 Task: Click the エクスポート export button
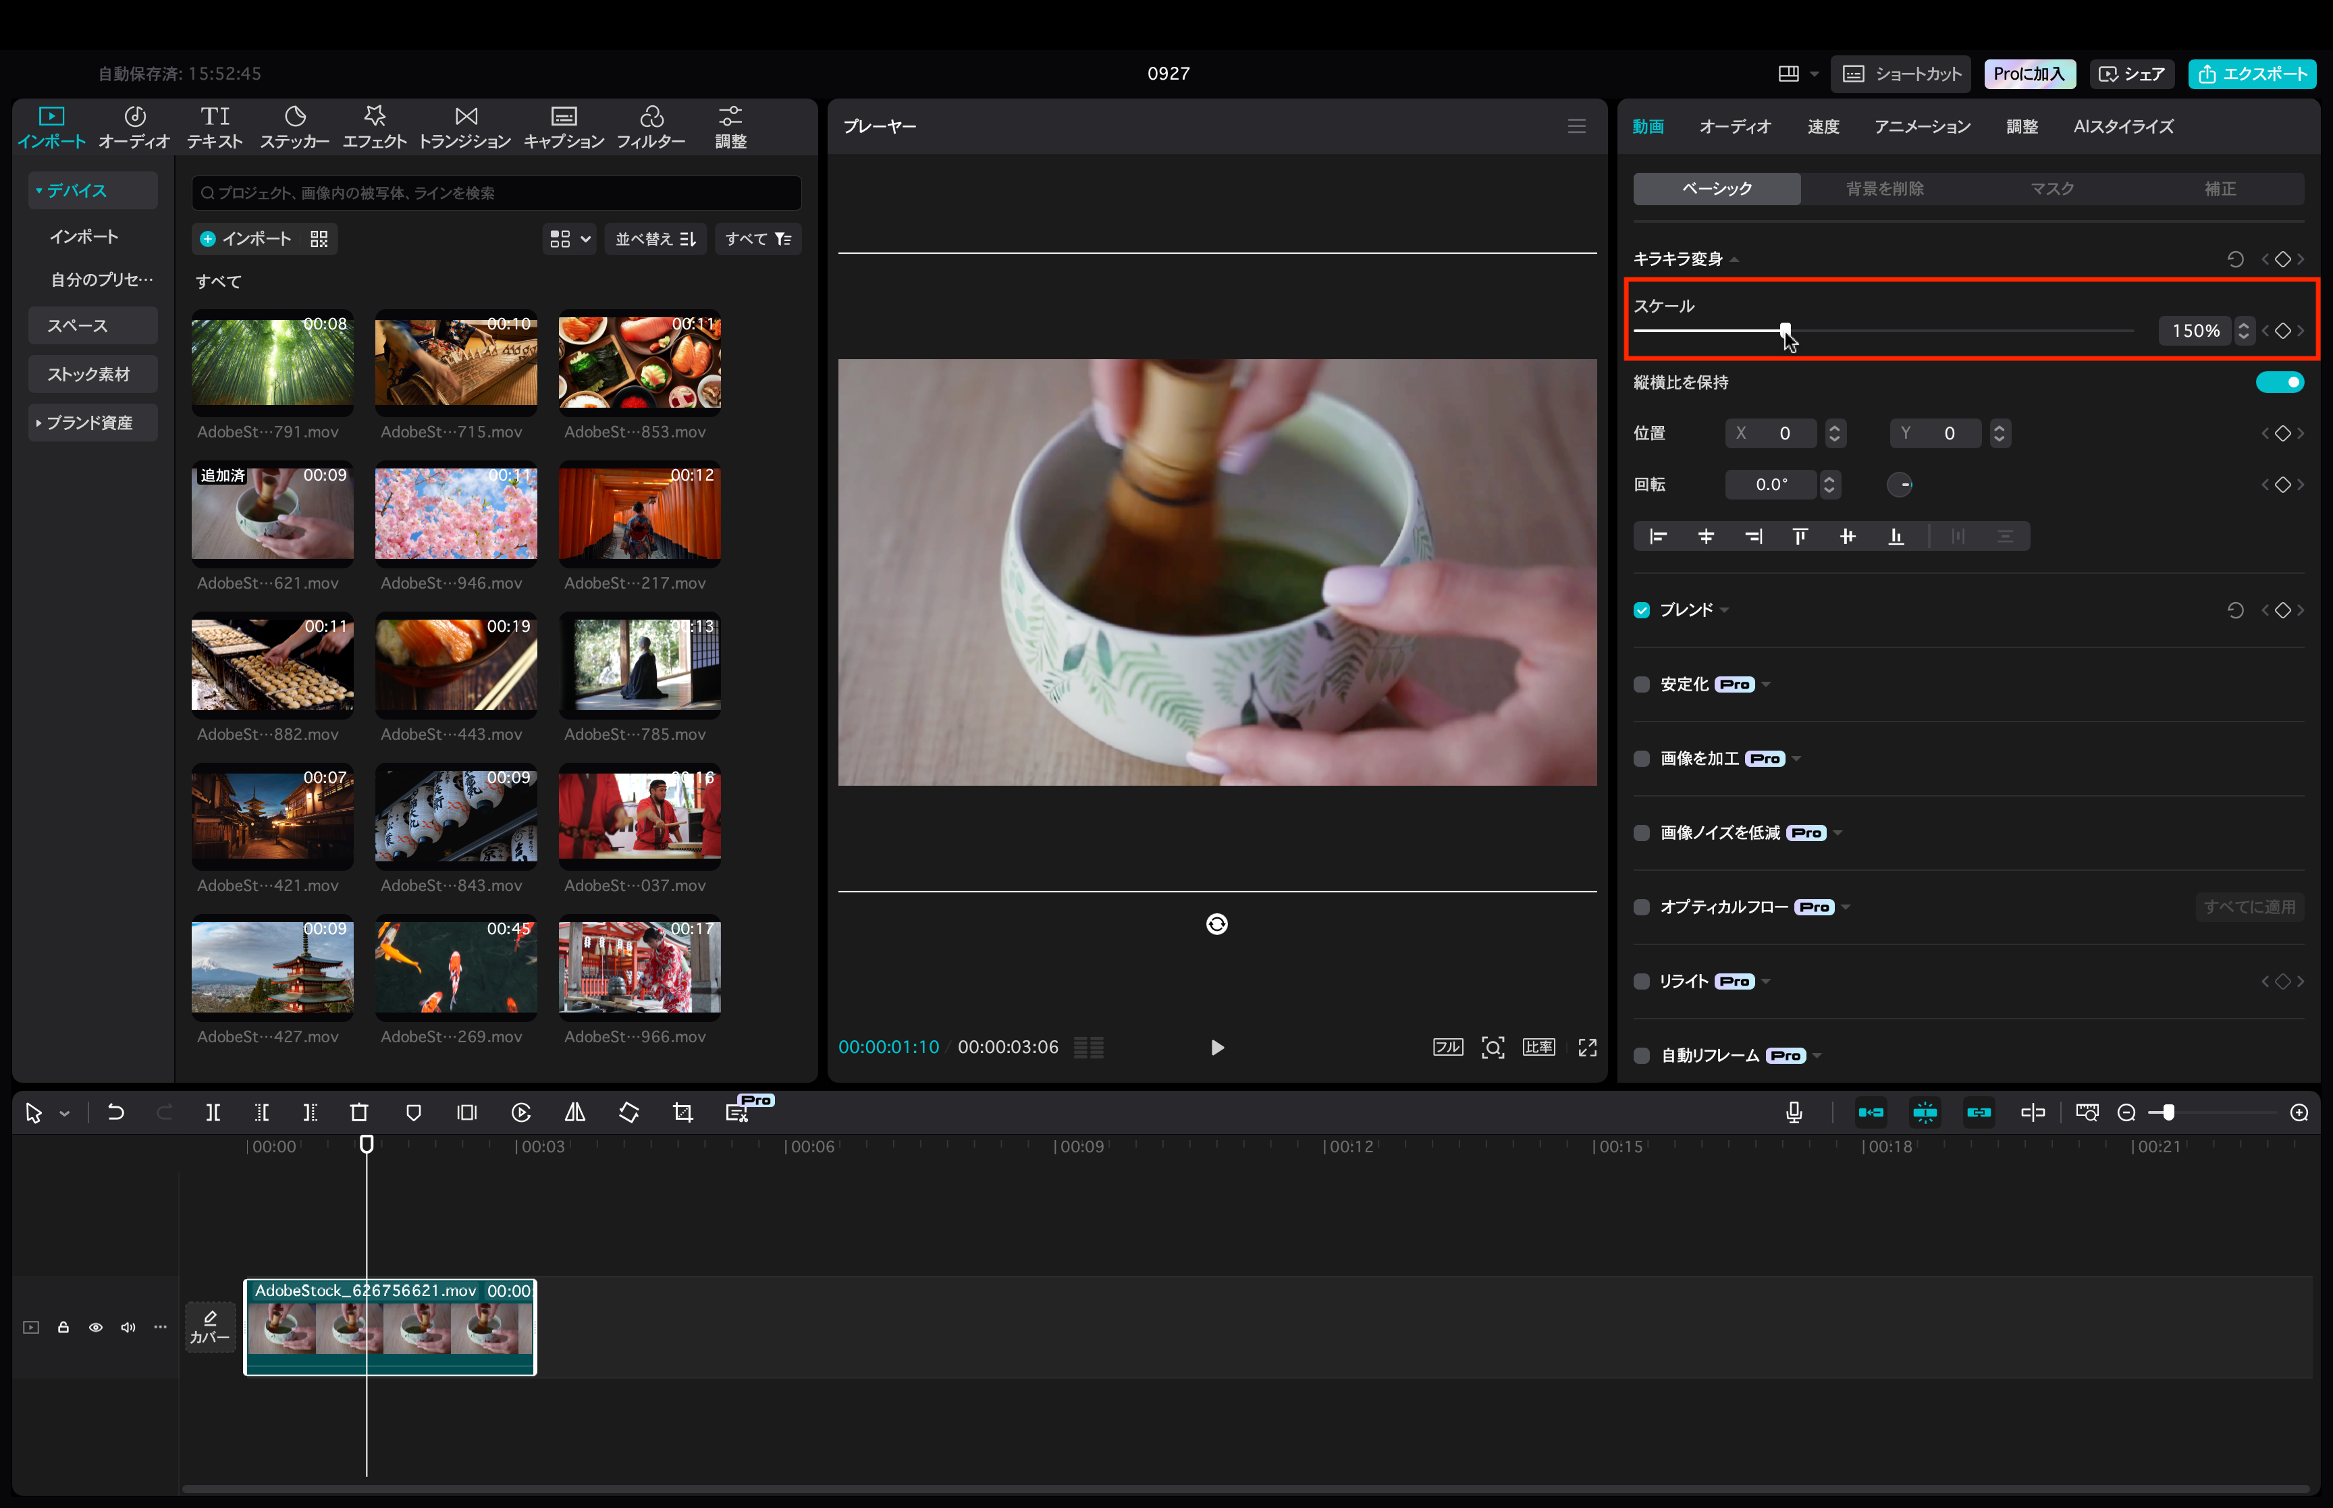click(x=2252, y=74)
